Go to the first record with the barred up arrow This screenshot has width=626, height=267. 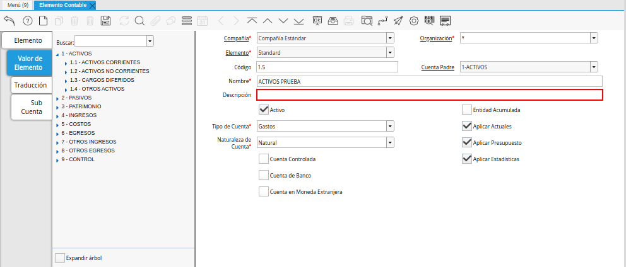tap(252, 21)
